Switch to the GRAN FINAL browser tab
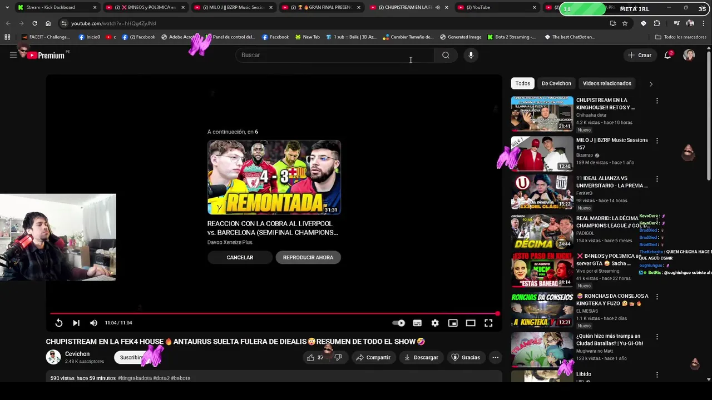The image size is (712, 400). (321, 7)
